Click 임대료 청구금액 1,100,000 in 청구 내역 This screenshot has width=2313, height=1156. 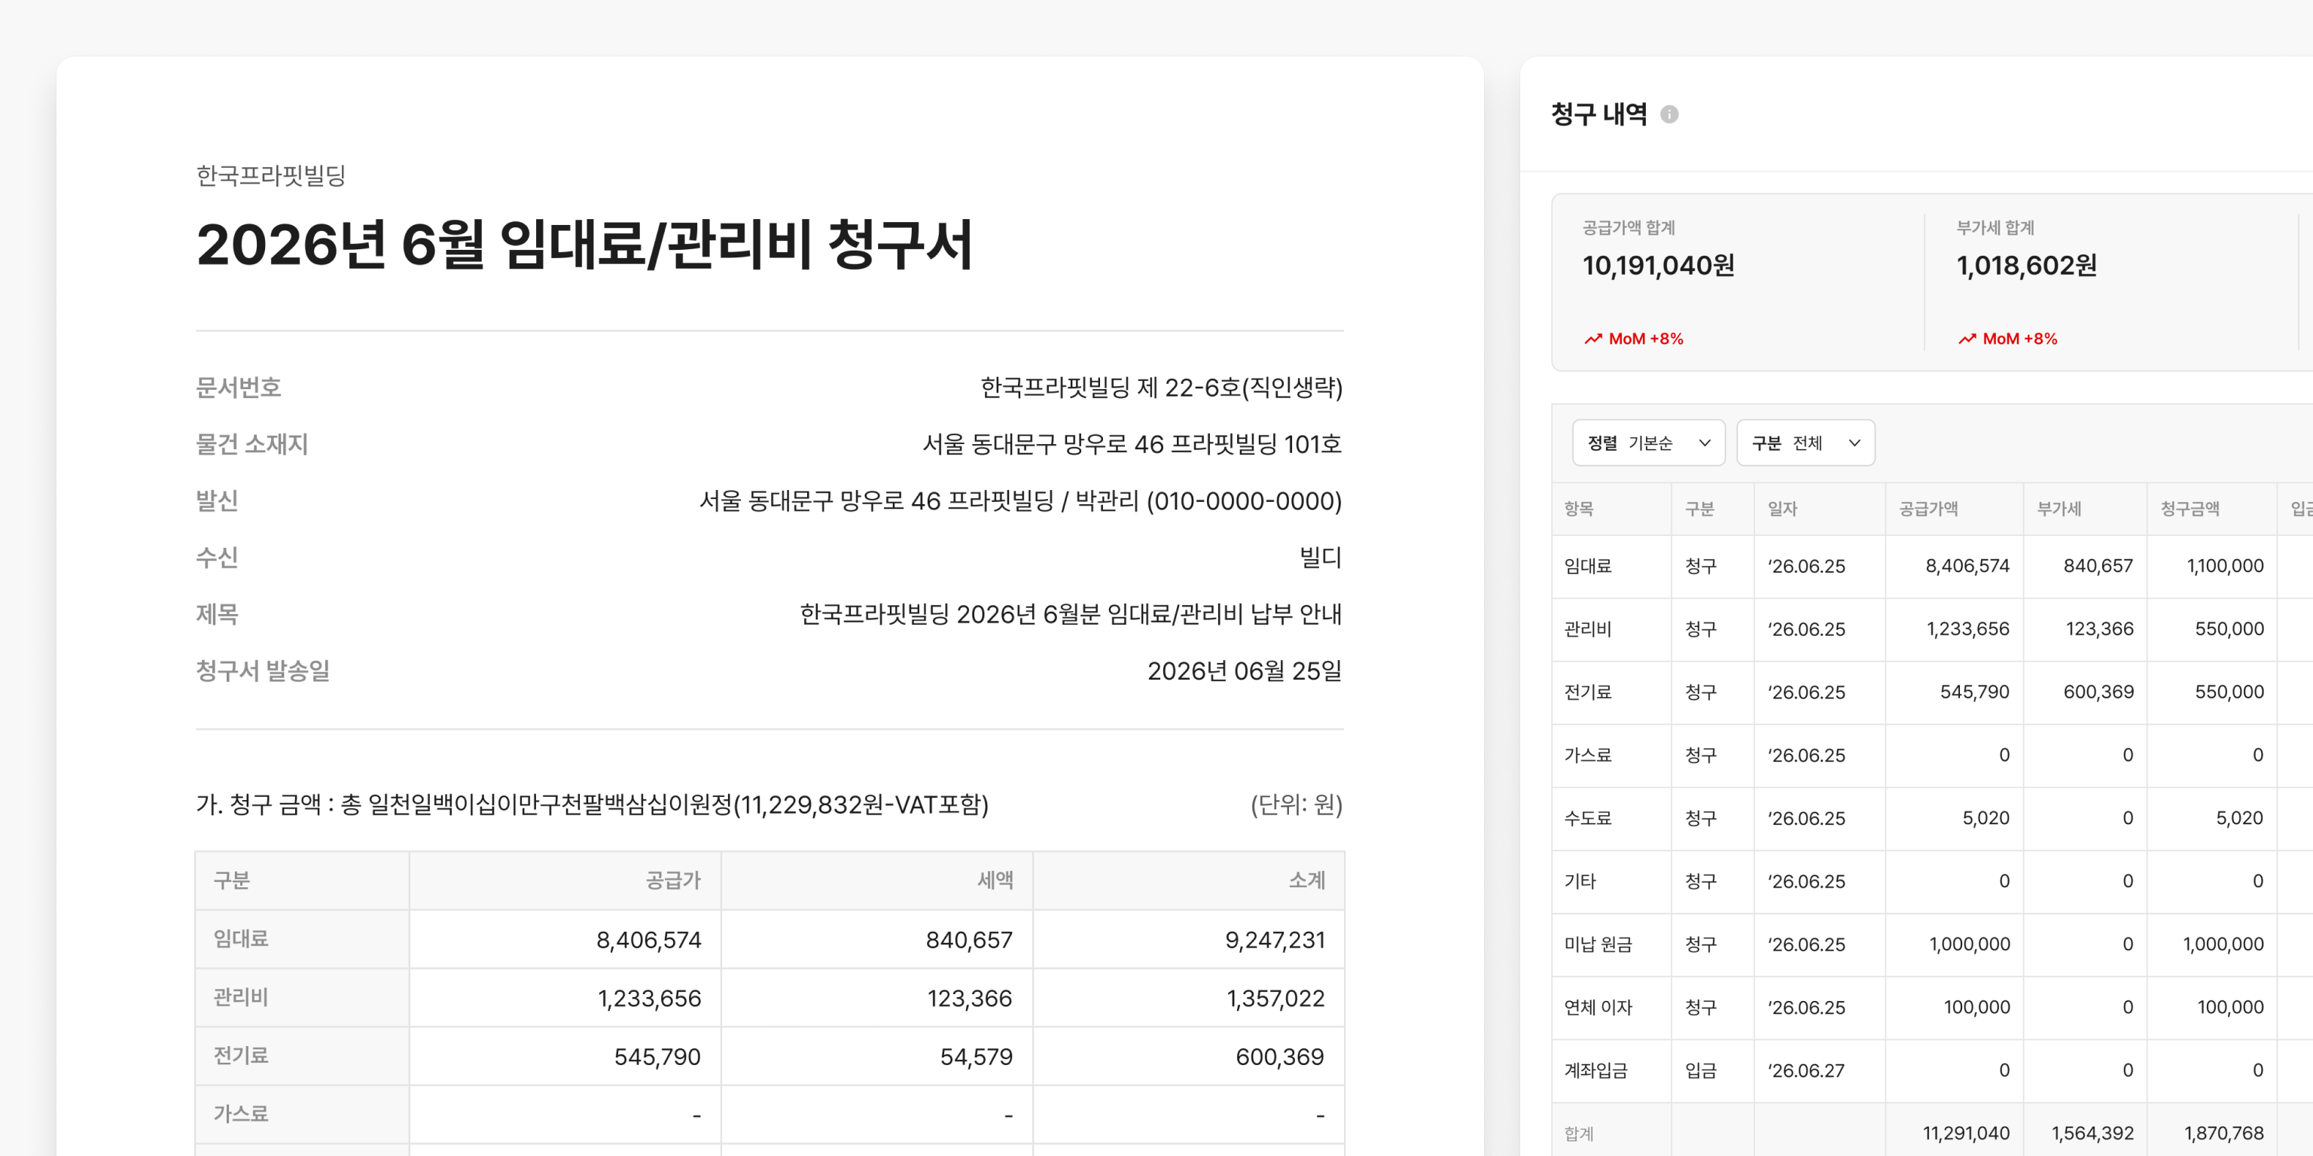[2225, 566]
